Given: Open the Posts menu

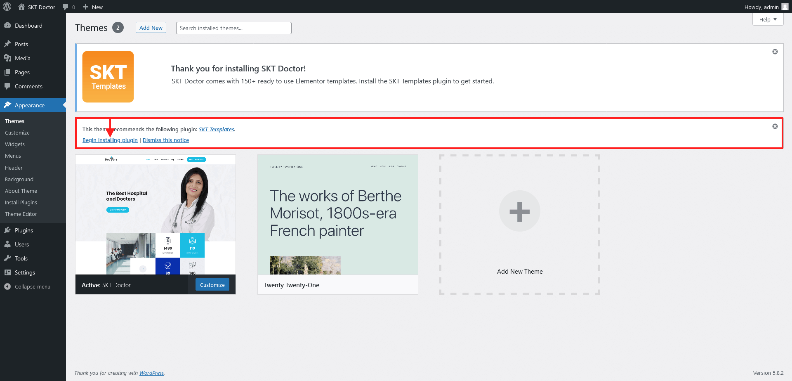Looking at the screenshot, I should click(33, 44).
